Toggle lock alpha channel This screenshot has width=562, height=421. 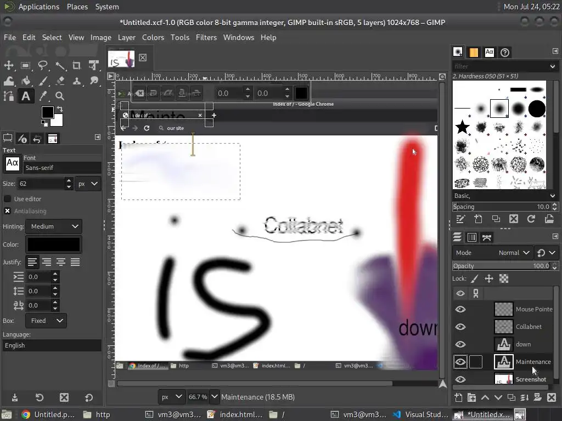point(504,278)
